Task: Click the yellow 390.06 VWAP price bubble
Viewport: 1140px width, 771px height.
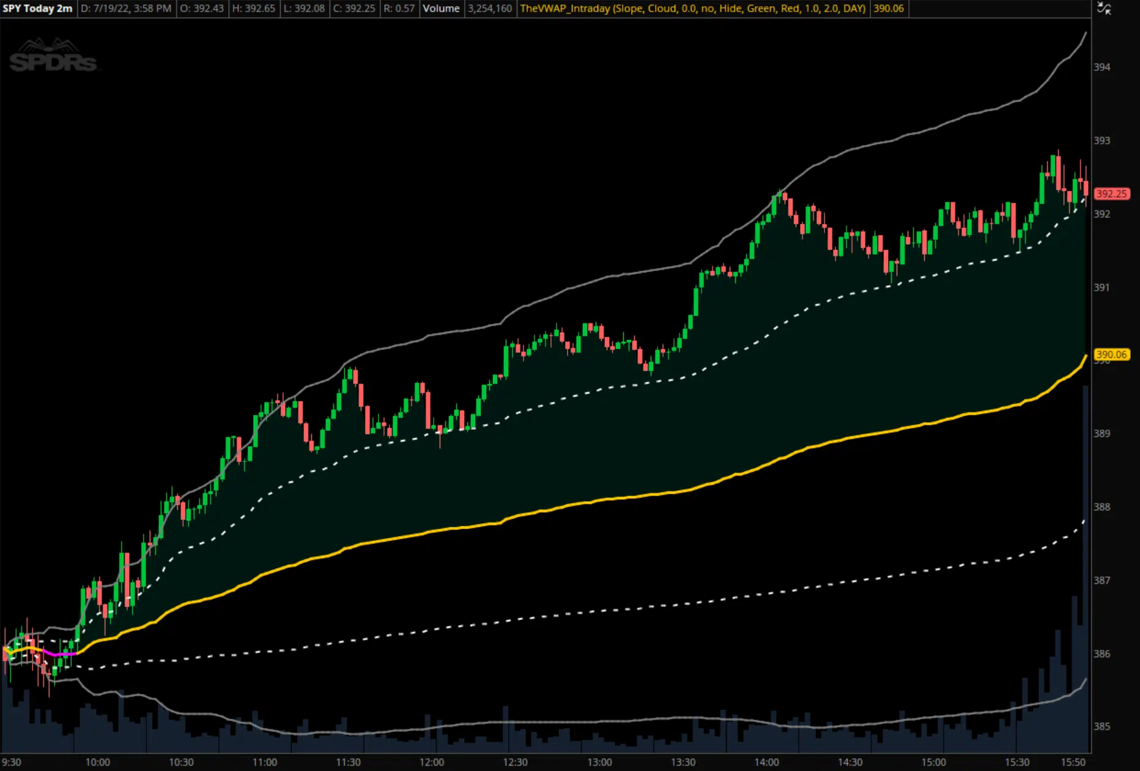Action: pos(1111,354)
